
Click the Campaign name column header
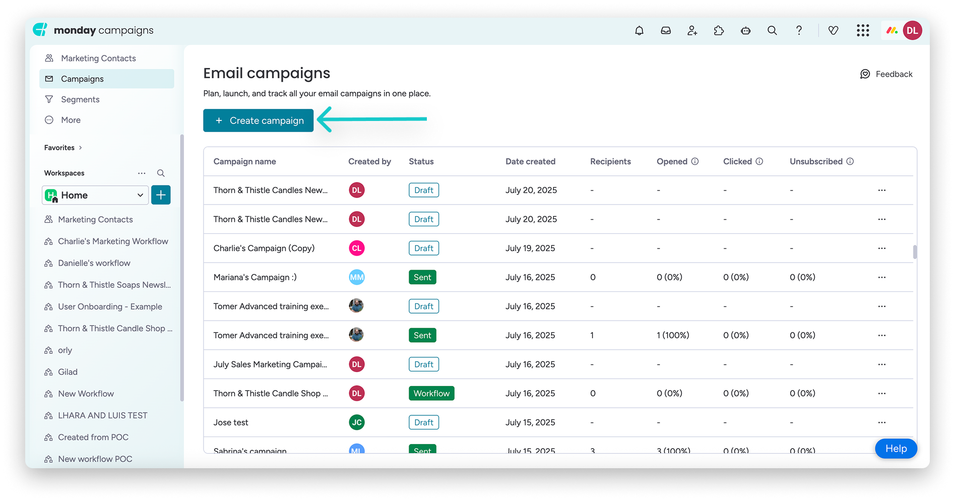pyautogui.click(x=244, y=161)
